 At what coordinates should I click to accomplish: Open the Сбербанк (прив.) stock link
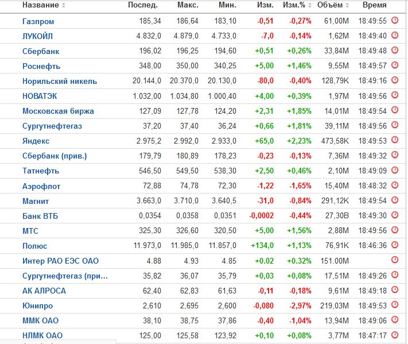click(55, 156)
